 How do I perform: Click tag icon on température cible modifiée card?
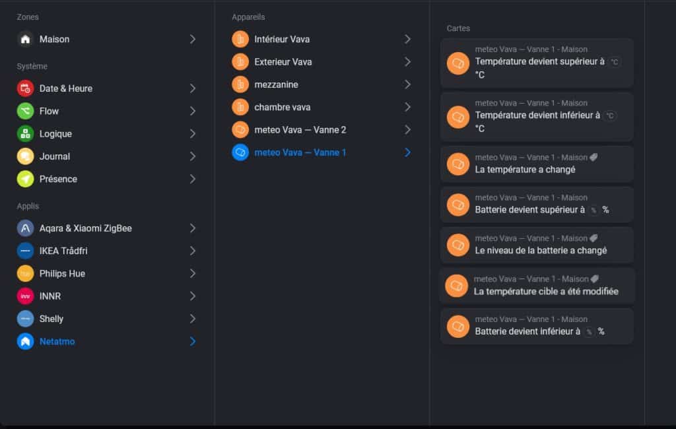pyautogui.click(x=595, y=279)
